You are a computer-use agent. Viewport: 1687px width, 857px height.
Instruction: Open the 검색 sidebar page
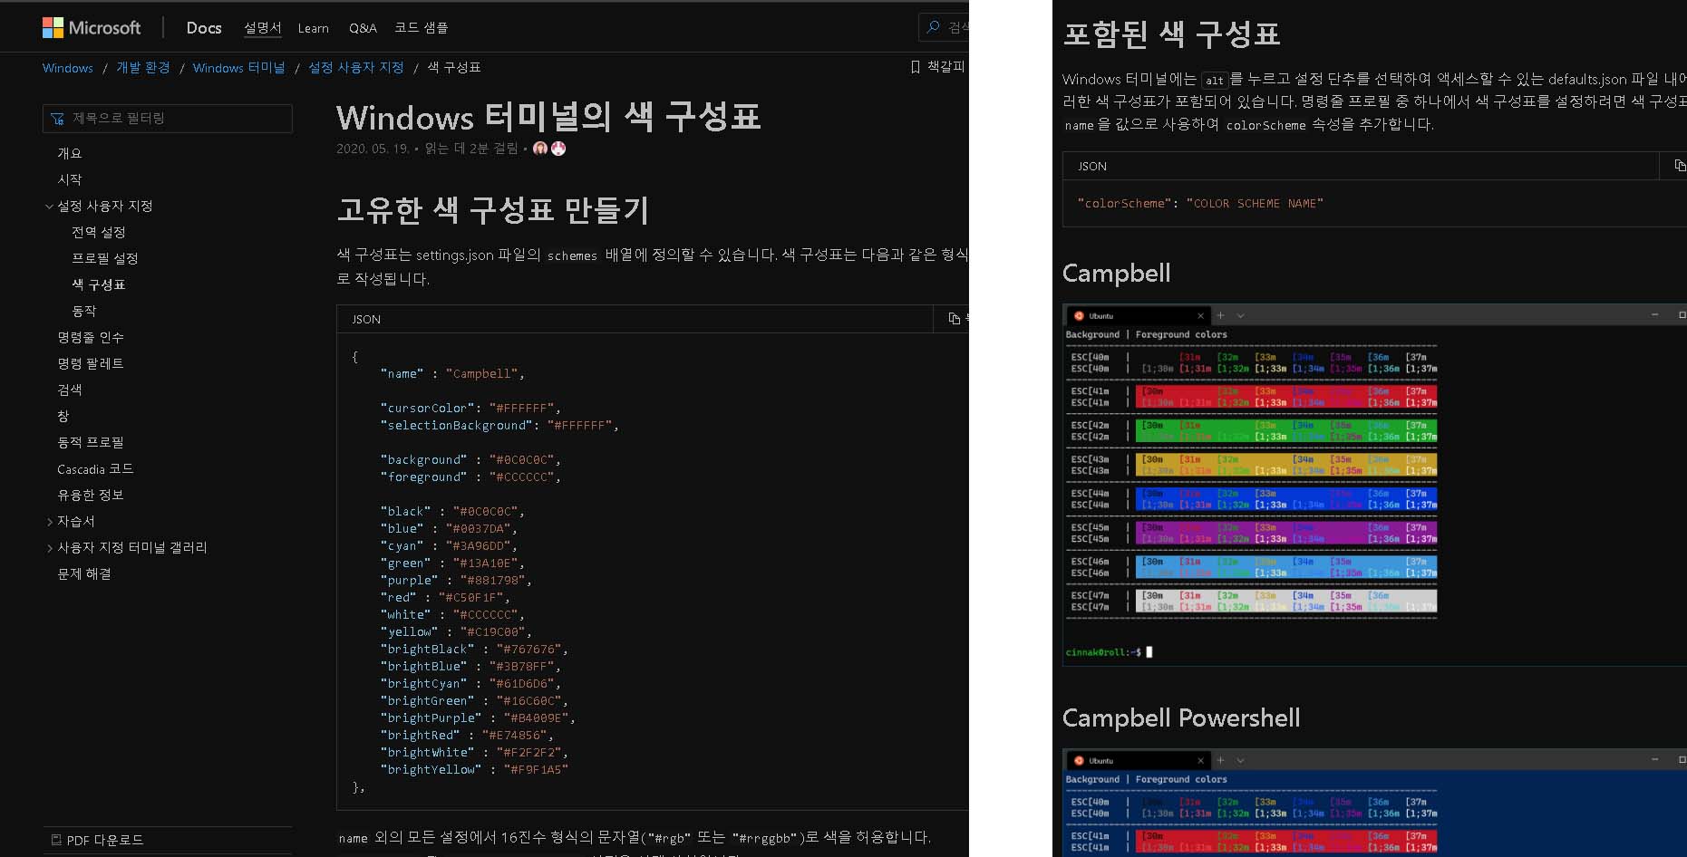70,390
